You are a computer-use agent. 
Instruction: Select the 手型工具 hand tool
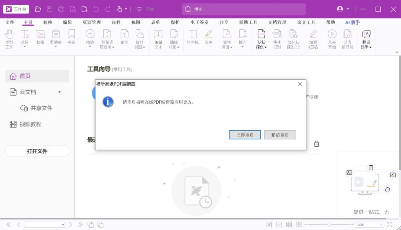click(x=9, y=39)
